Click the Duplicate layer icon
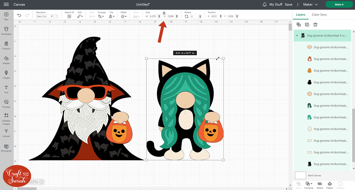Screen dimensions: 355x190 click(x=307, y=25)
